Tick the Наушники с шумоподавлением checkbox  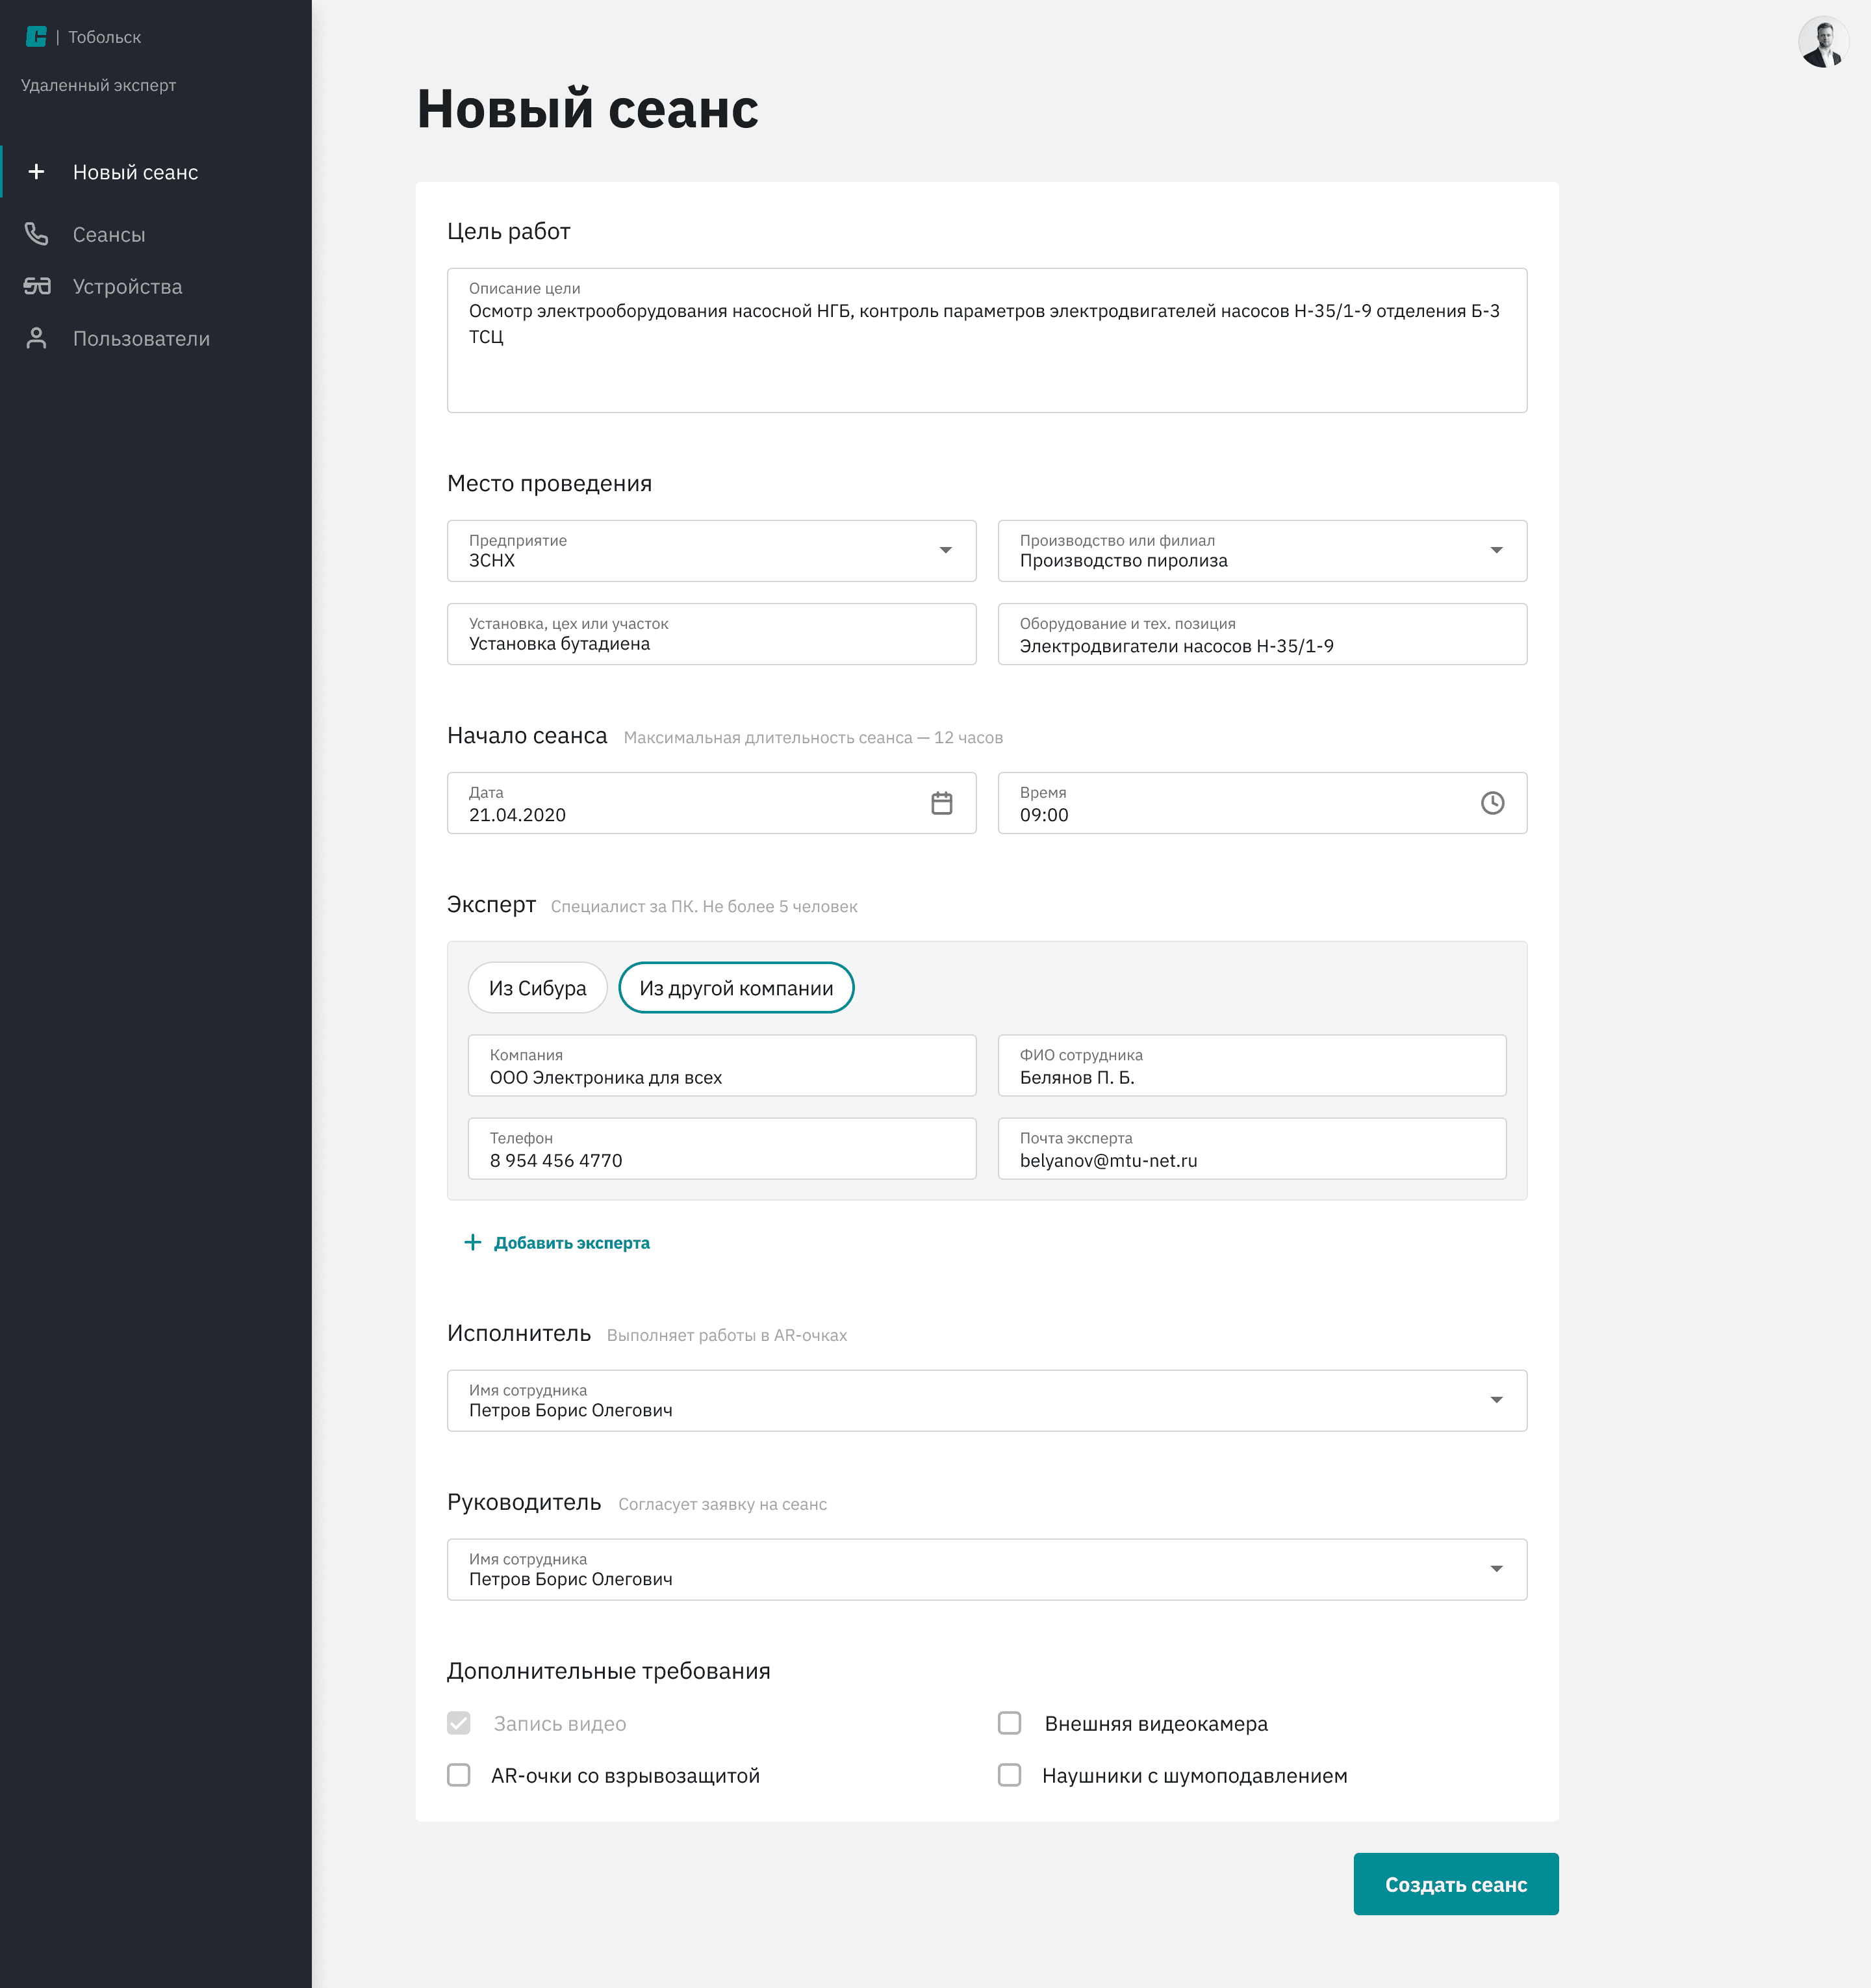click(1010, 1775)
